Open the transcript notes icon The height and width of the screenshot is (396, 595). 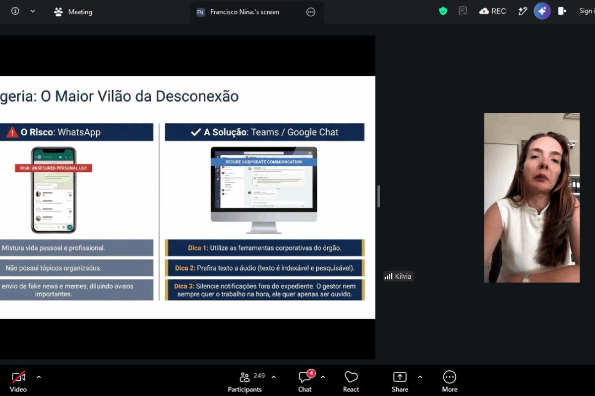(463, 11)
